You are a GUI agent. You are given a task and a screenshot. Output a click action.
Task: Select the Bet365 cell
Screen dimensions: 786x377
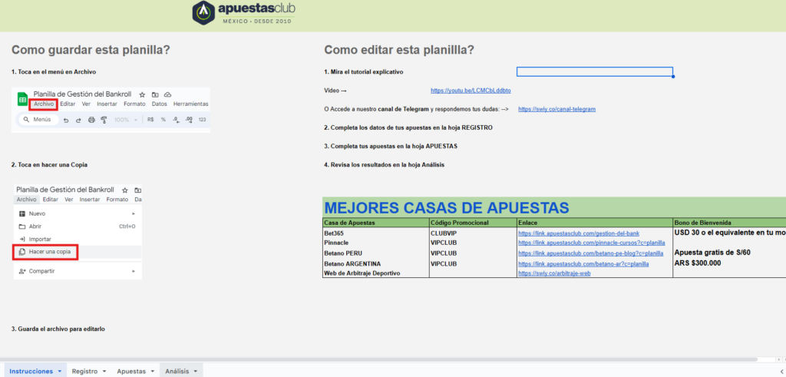(x=376, y=233)
